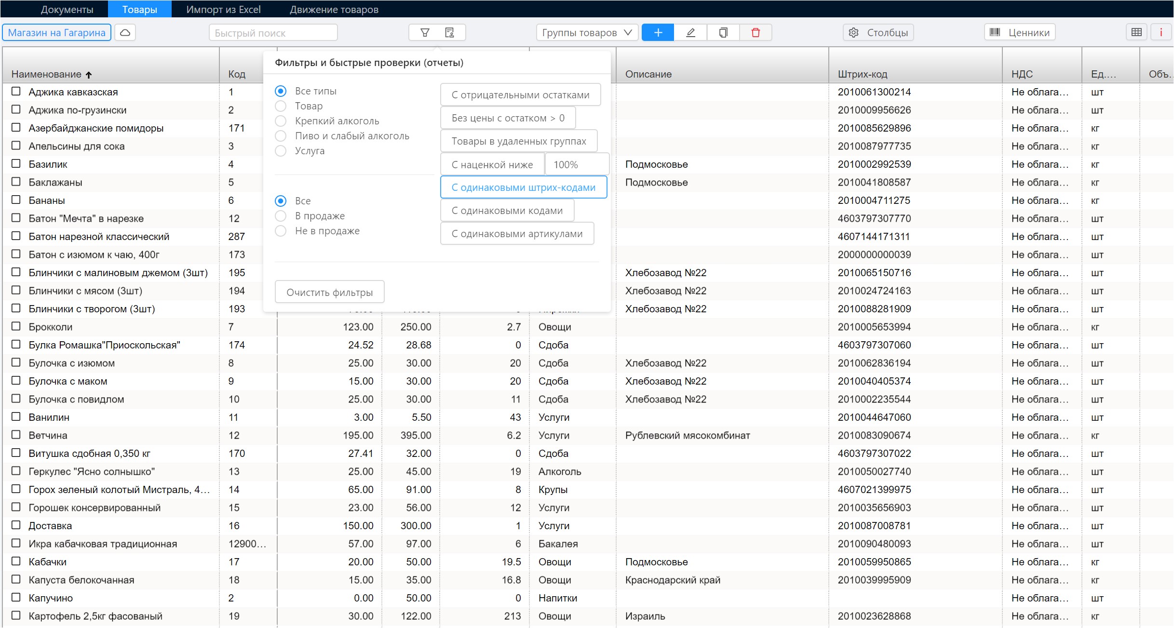Open Импорт из Excel tab
The height and width of the screenshot is (628, 1174).
click(223, 9)
